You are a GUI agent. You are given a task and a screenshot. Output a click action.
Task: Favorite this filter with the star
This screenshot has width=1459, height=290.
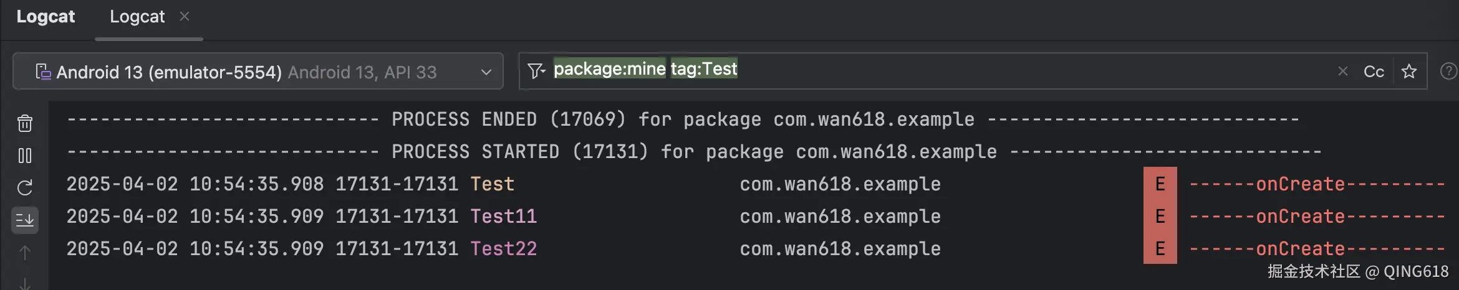point(1409,72)
